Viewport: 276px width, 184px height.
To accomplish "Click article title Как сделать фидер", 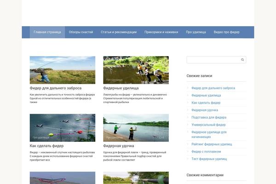I will [46, 146].
